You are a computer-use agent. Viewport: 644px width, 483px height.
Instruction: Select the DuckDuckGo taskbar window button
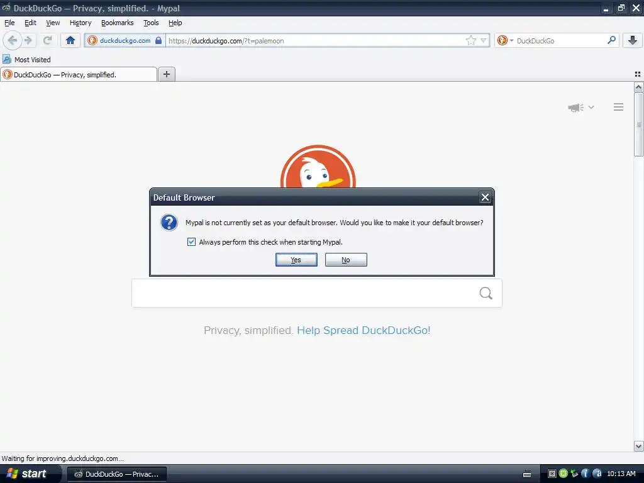click(116, 474)
